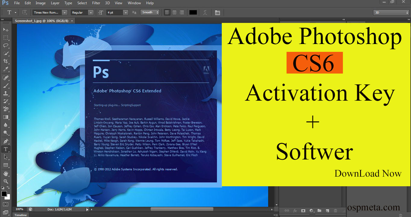Open the Character and Paragraph panels icon
This screenshot has width=411, height=217.
click(218, 12)
